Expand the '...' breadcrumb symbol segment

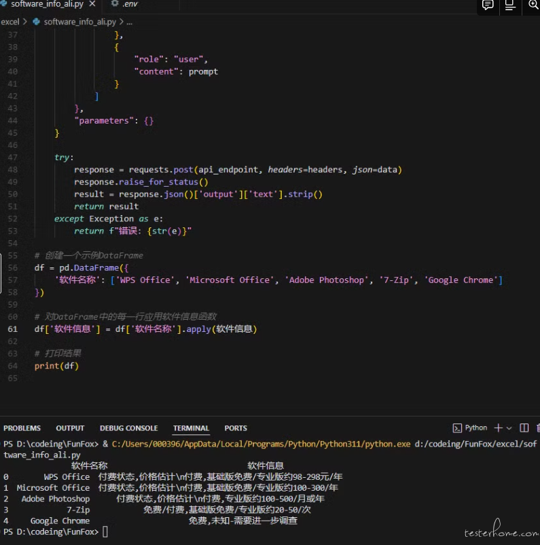[x=130, y=22]
